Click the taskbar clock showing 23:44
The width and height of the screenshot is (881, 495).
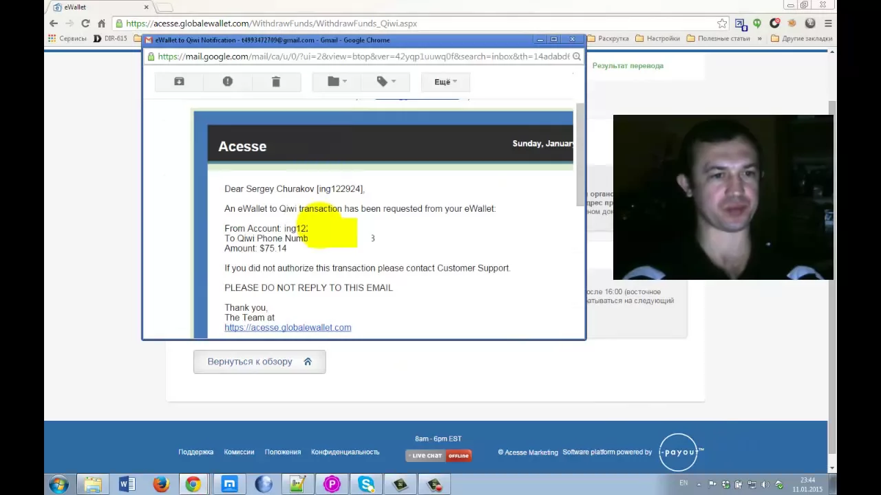click(807, 485)
